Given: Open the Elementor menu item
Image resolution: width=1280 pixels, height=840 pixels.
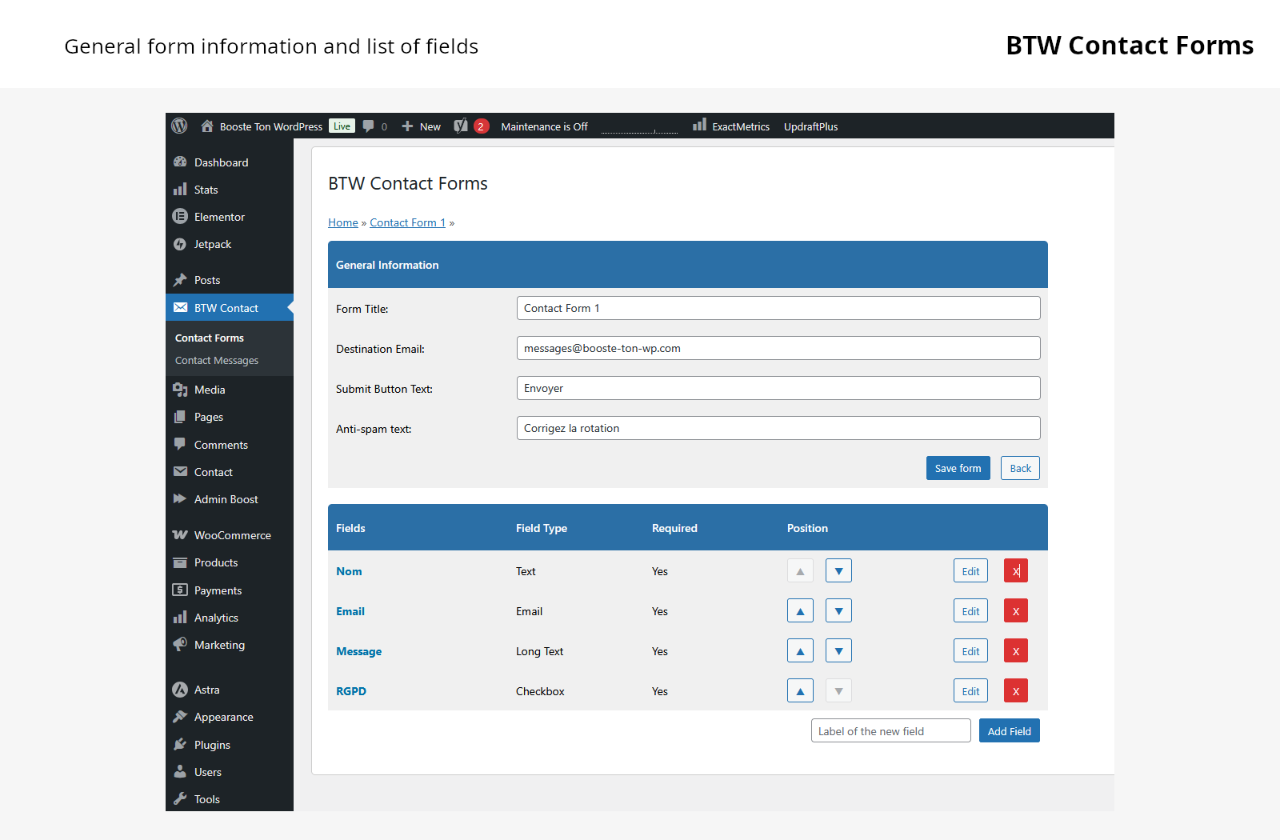Looking at the screenshot, I should pyautogui.click(x=219, y=217).
